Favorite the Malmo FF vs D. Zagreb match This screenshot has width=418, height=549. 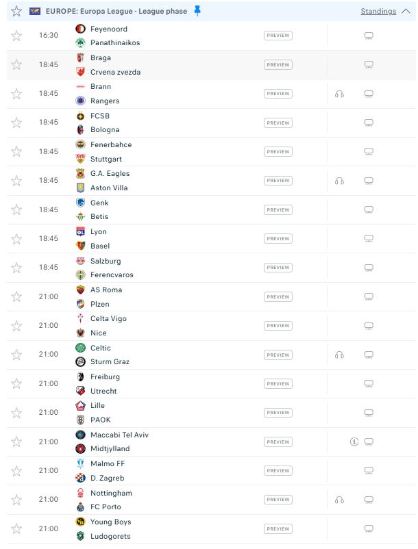coord(16,471)
